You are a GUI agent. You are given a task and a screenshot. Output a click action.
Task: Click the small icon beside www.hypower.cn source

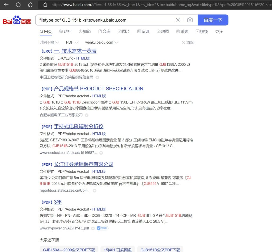pyautogui.click(x=93, y=228)
